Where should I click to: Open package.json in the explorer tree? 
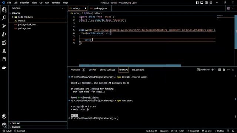24,28
